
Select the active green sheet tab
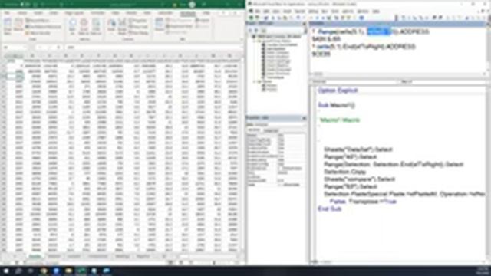click(x=35, y=256)
